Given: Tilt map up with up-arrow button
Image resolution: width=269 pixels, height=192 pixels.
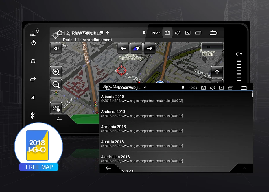Looking at the screenshot, I should [x=217, y=72].
